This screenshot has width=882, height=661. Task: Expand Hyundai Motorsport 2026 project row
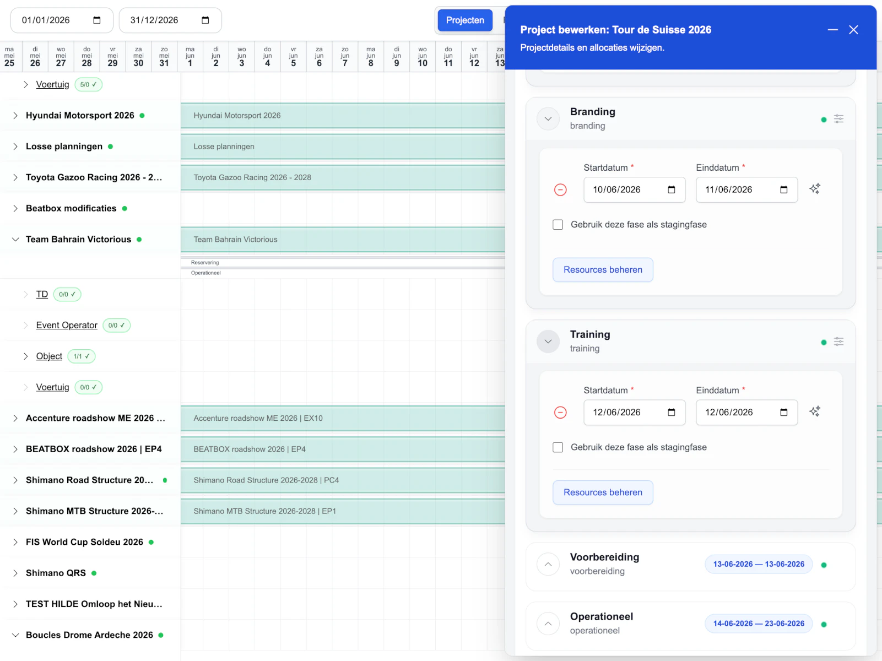(15, 116)
